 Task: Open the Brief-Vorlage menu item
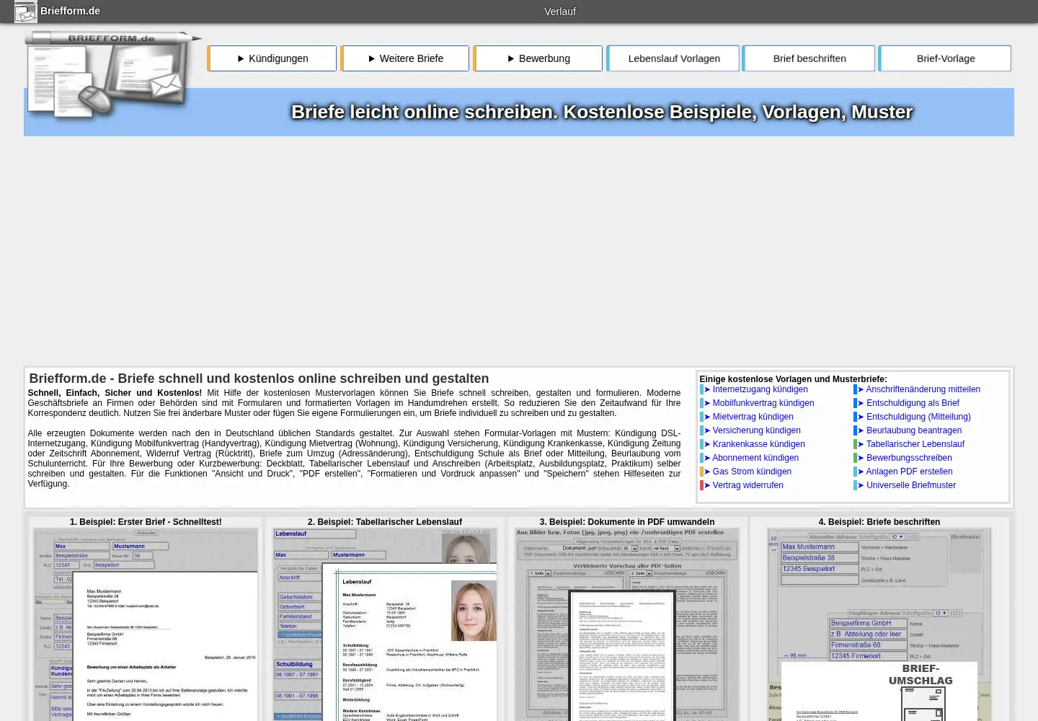946,58
